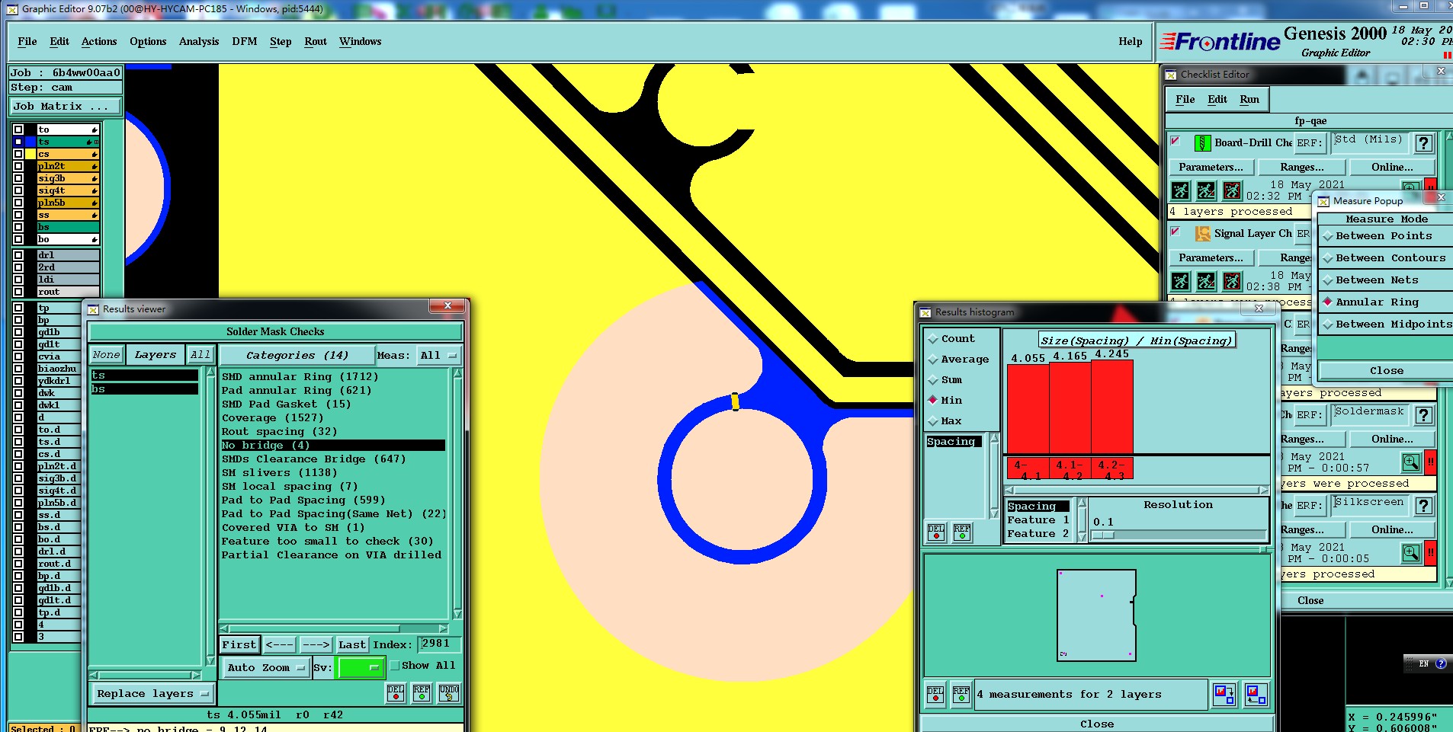The width and height of the screenshot is (1453, 732).
Task: Open File menu in main menu bar
Action: pyautogui.click(x=27, y=42)
